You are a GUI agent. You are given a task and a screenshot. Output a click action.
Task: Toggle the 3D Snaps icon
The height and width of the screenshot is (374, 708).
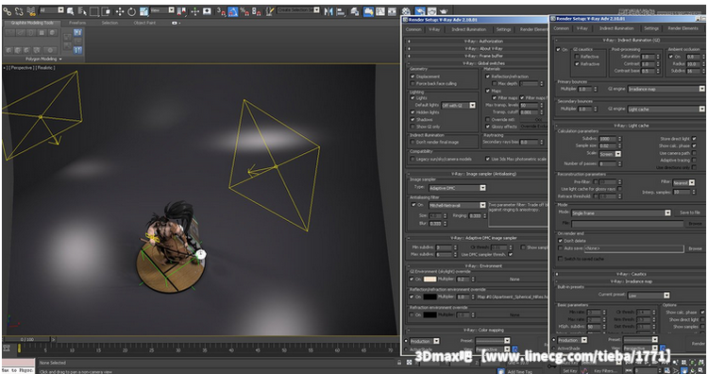point(221,11)
